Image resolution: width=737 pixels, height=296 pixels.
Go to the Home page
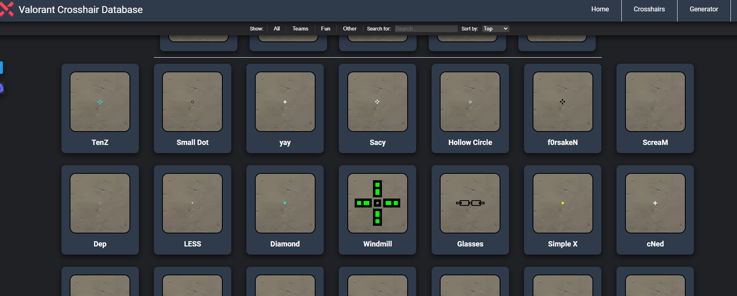[600, 9]
